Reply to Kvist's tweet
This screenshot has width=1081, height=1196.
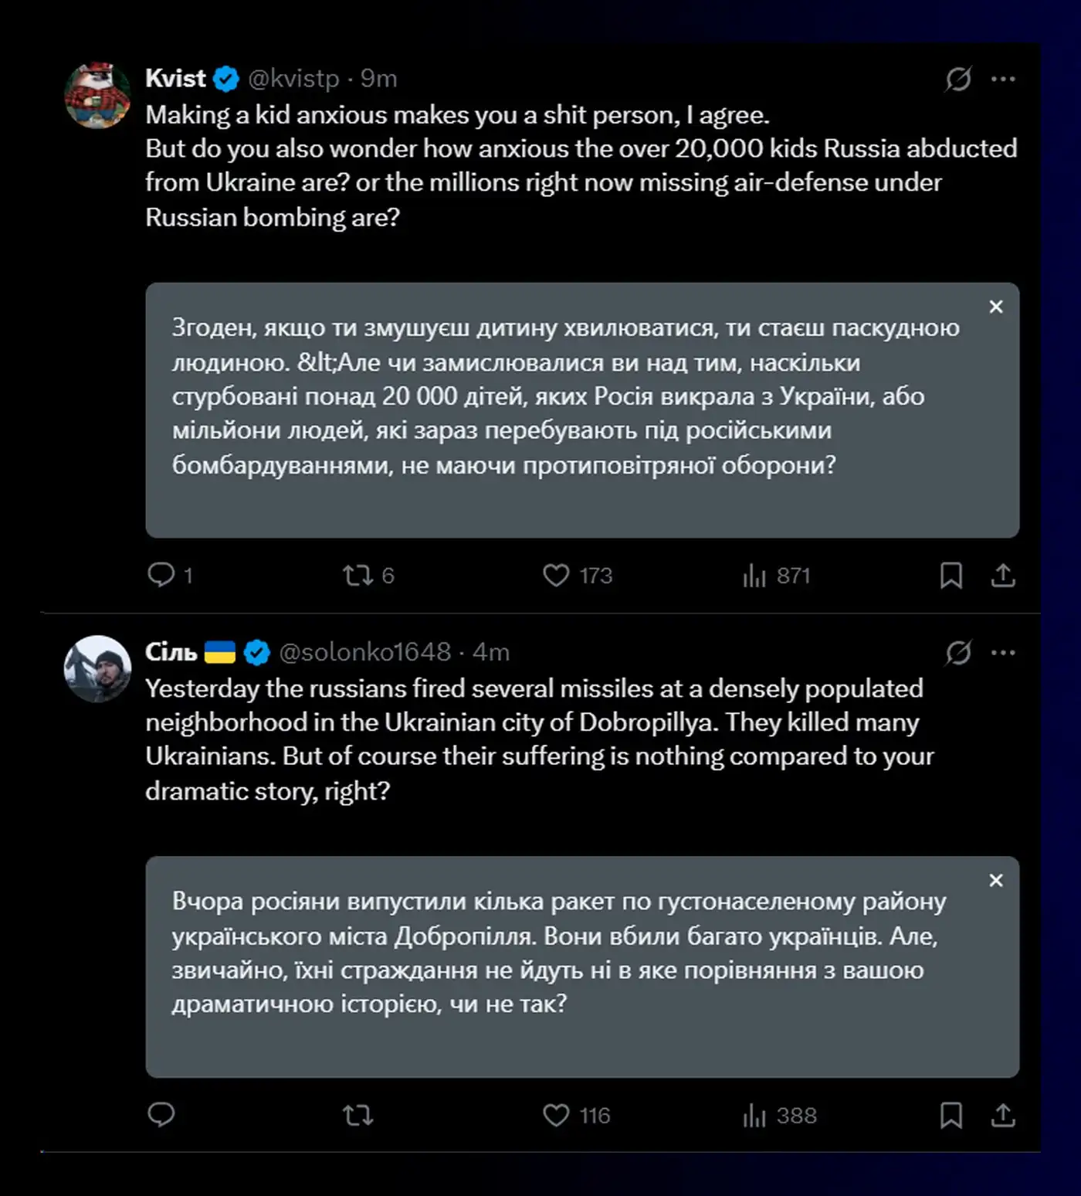tap(161, 575)
